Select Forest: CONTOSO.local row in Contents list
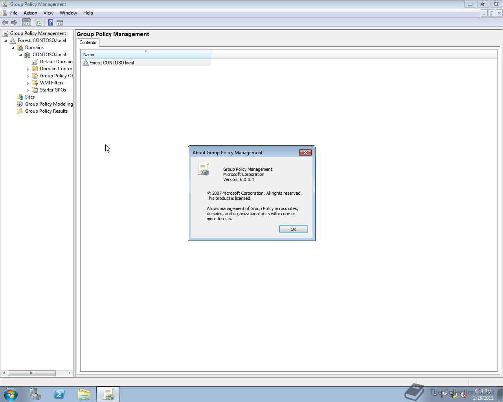 (x=146, y=63)
